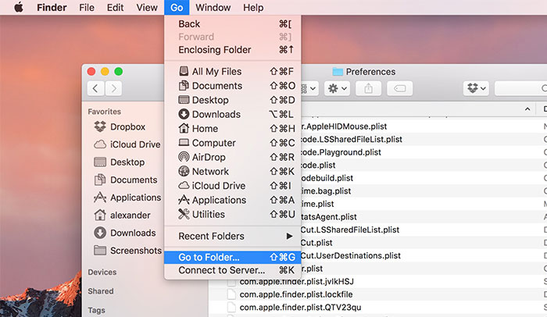Close the open Go menu title
Viewport: 547px width, 317px height.
click(177, 7)
